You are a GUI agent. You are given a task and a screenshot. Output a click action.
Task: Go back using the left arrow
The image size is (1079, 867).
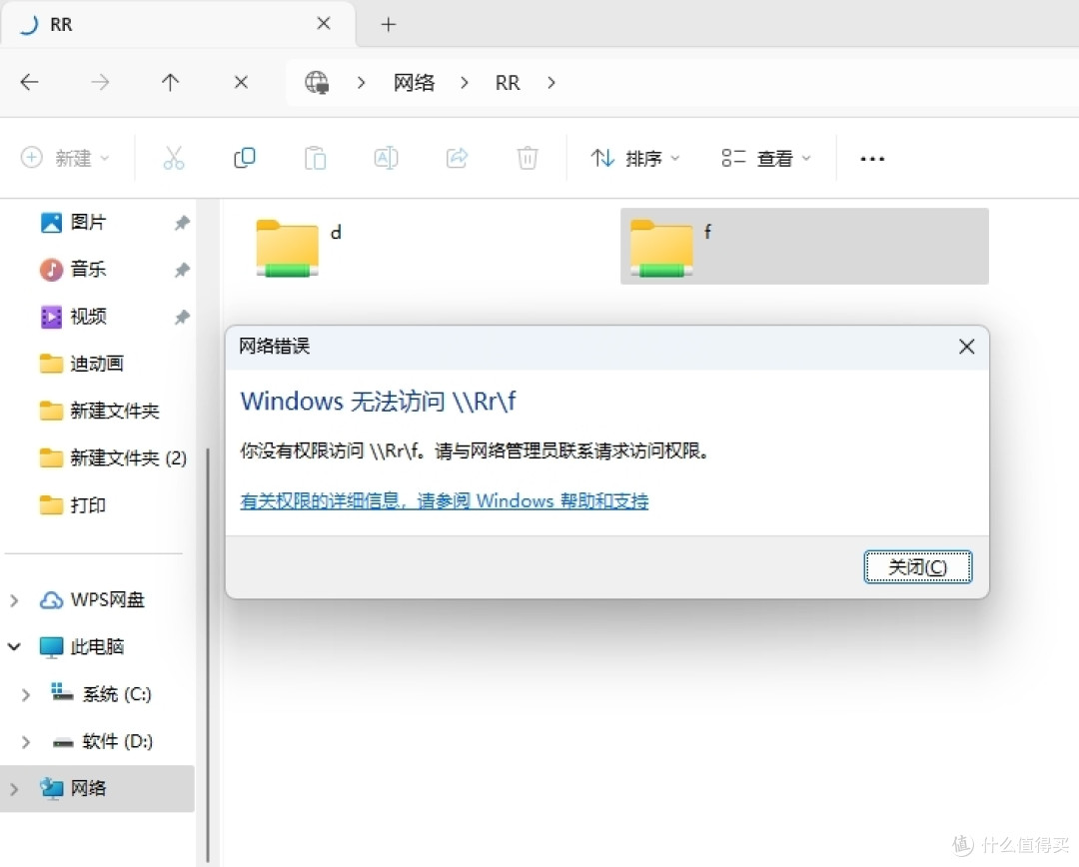click(30, 83)
